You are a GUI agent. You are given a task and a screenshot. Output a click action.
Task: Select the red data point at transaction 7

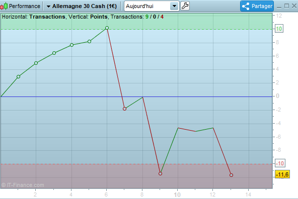pos(124,109)
